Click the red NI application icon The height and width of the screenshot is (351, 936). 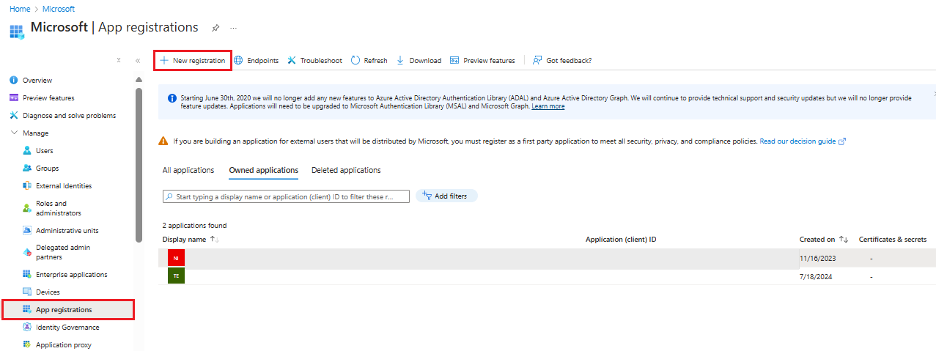(176, 258)
